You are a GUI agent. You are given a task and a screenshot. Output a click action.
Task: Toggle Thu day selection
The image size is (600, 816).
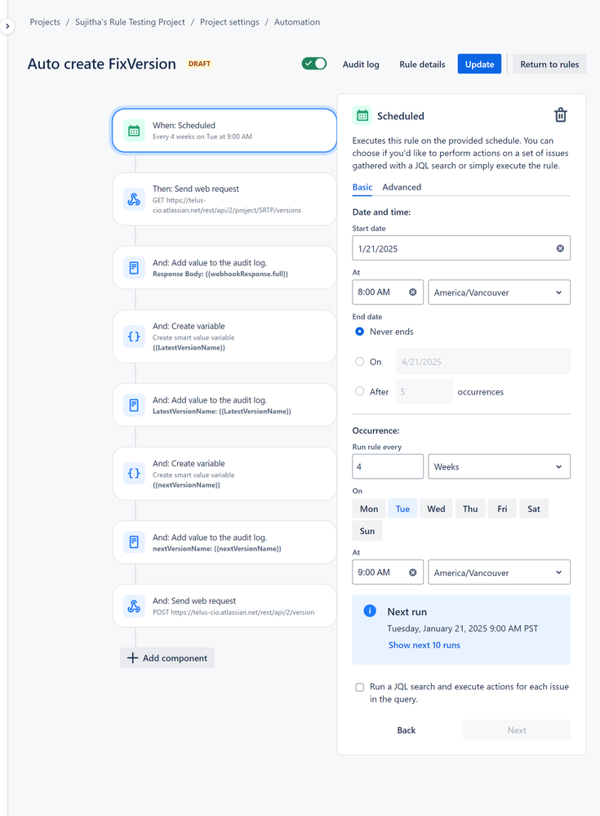point(470,508)
